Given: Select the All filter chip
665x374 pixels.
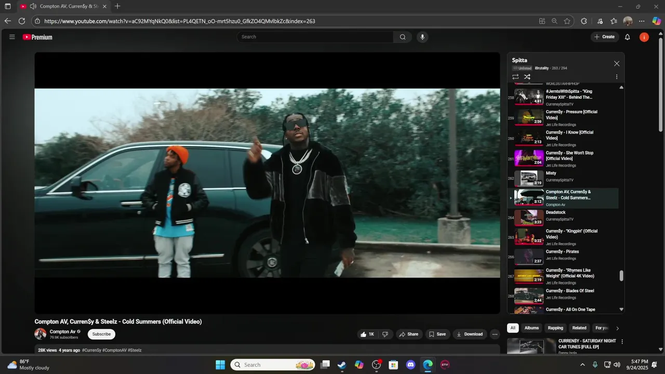Looking at the screenshot, I should 513,328.
